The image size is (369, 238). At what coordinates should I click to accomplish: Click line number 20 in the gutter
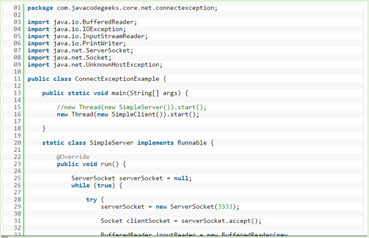17,143
